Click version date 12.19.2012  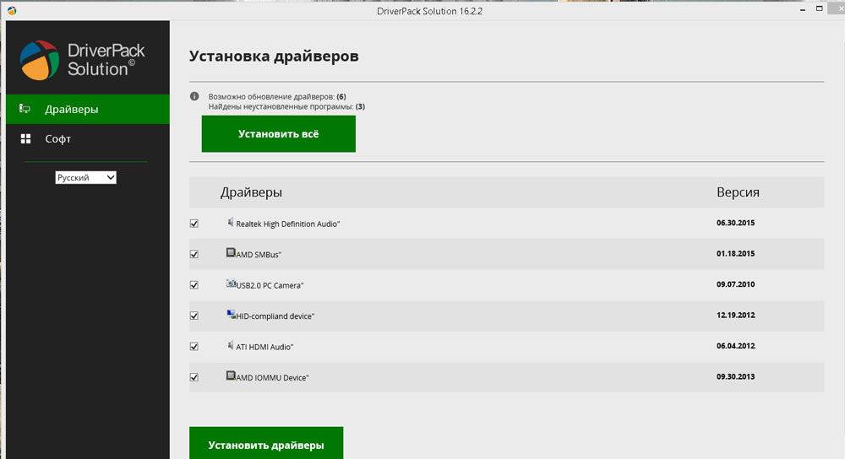tap(736, 316)
